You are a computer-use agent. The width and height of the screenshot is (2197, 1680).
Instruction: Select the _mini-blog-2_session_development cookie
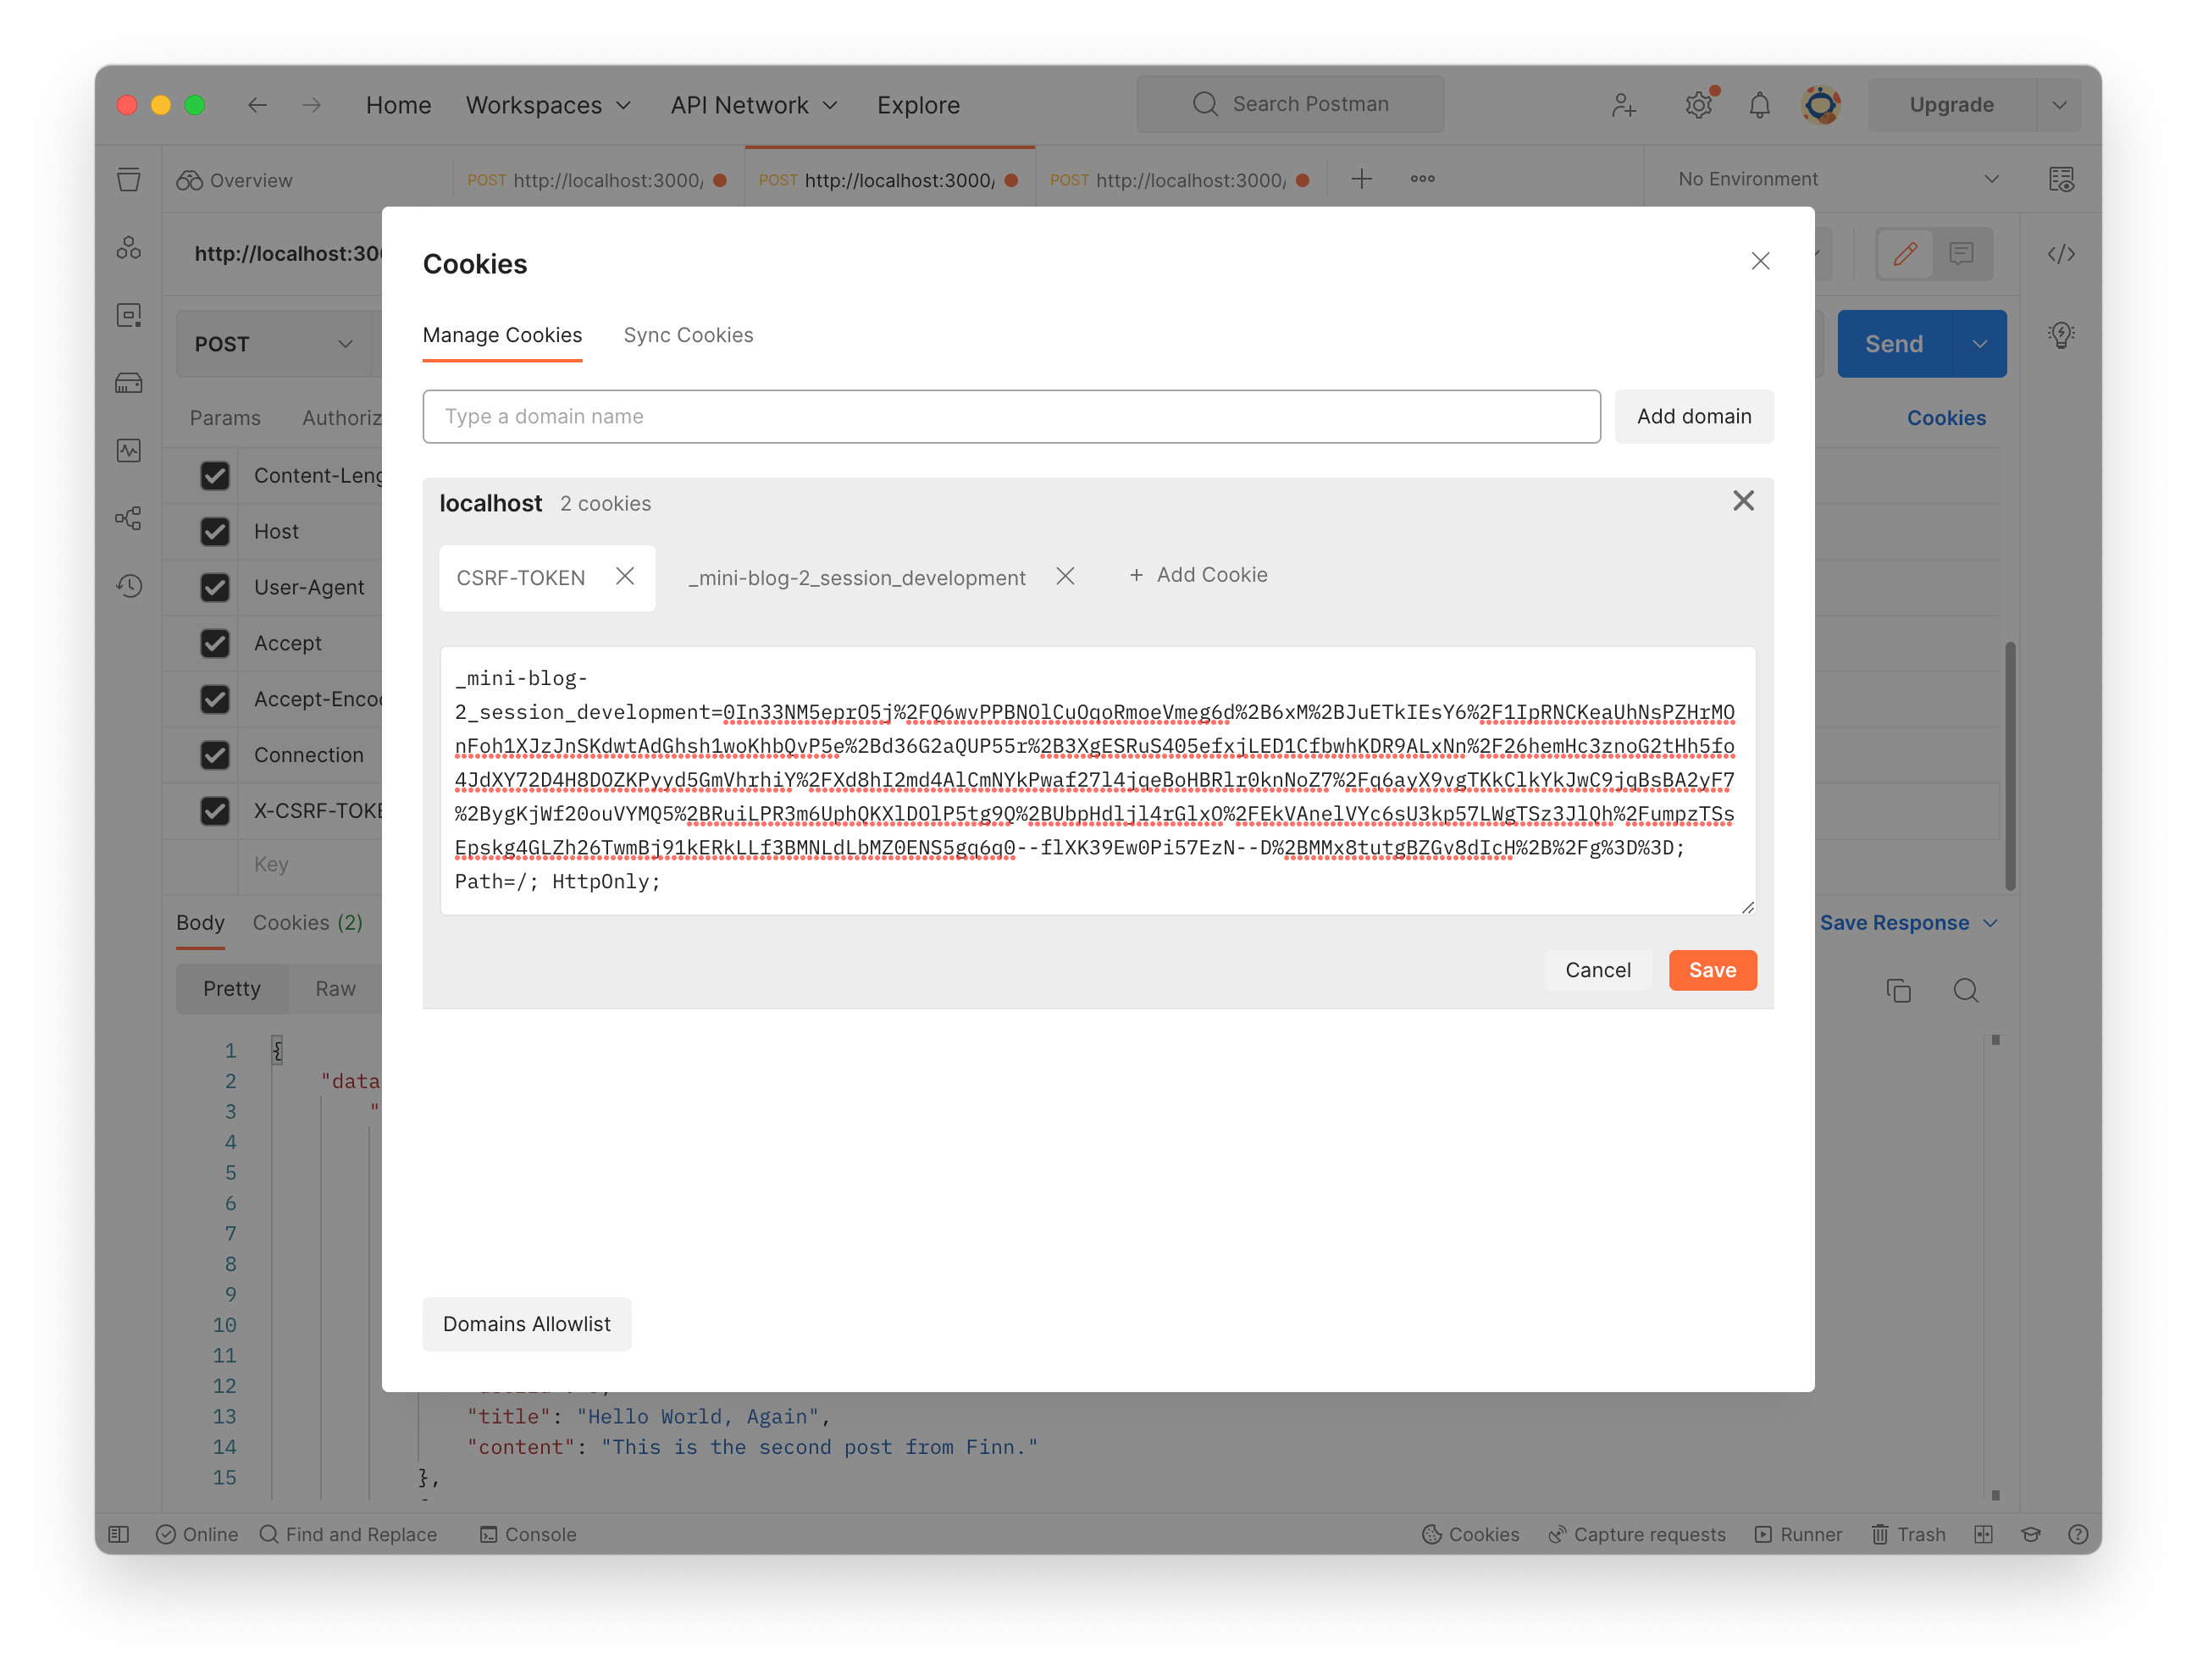point(857,578)
